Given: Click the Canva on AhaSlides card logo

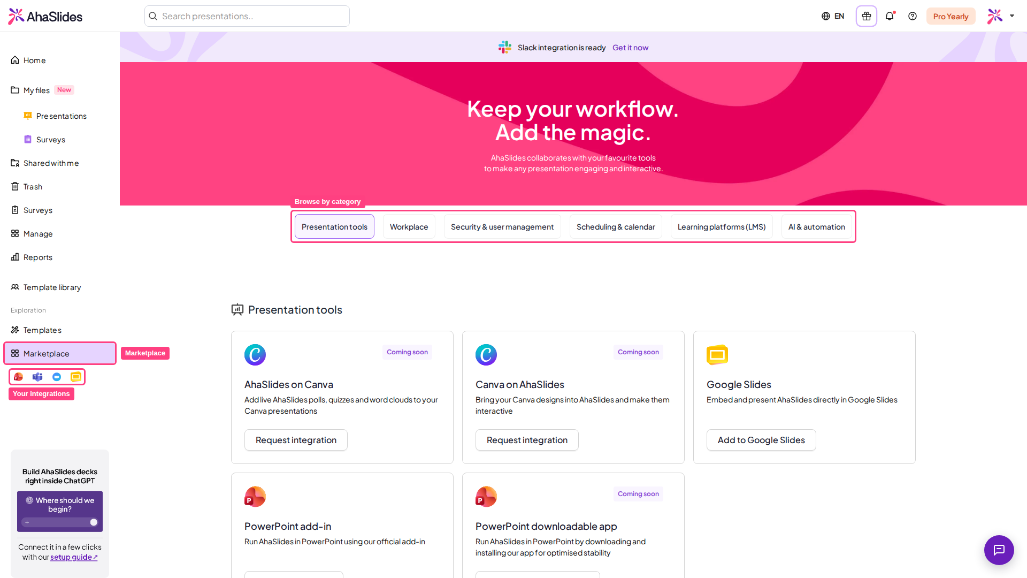Looking at the screenshot, I should point(486,355).
